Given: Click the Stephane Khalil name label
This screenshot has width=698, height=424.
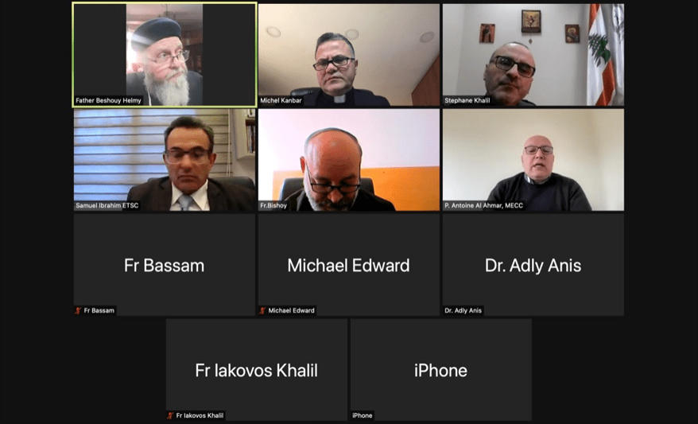Looking at the screenshot, I should tap(467, 101).
